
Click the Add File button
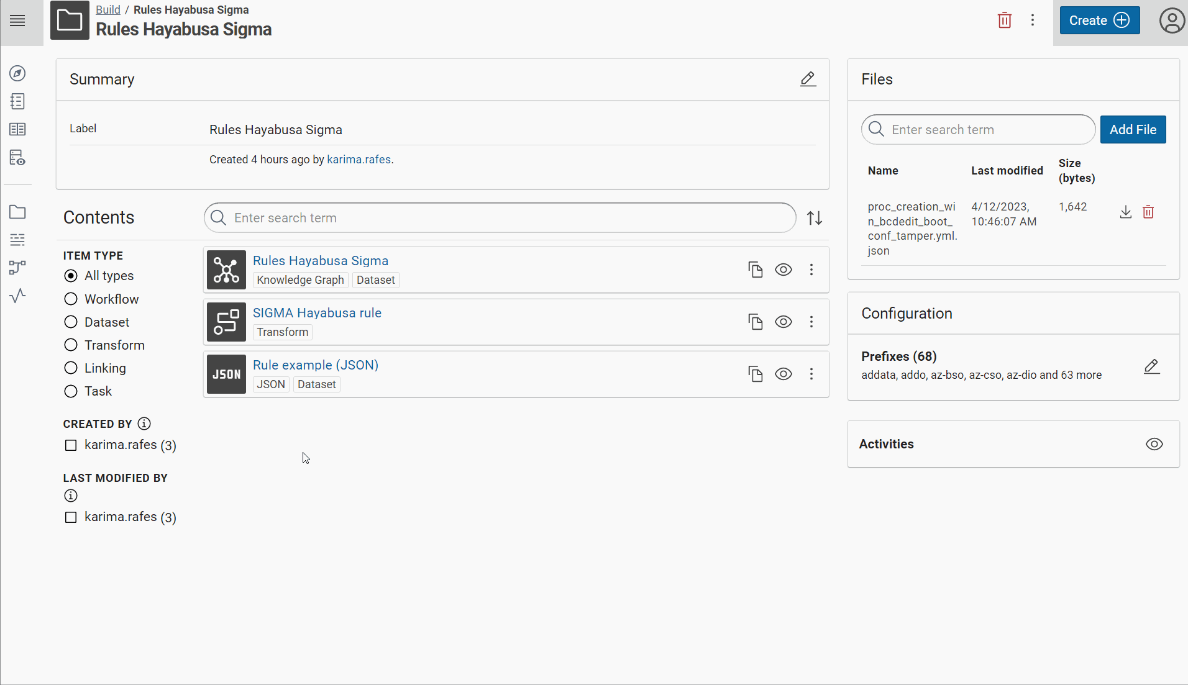1133,130
